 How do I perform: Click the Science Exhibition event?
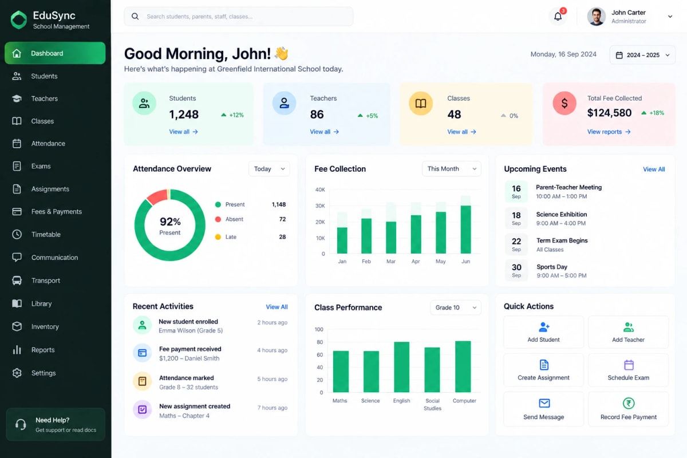click(586, 219)
